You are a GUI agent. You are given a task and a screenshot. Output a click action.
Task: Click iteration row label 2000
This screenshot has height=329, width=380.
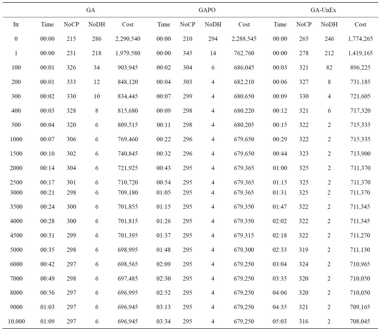(16, 168)
